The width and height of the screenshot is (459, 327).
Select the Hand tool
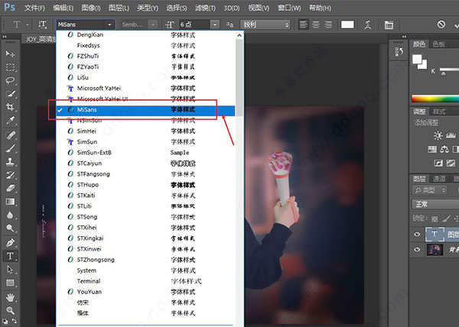tap(10, 297)
